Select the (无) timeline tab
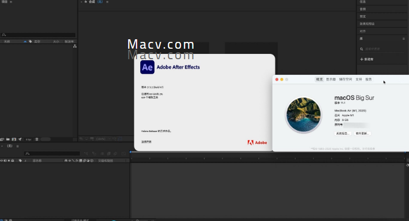The height and width of the screenshot is (221, 409). point(9,146)
